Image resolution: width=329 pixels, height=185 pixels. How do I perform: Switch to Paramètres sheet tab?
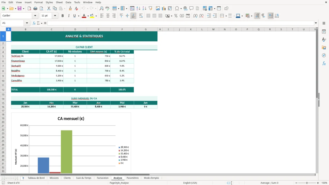pos(132,178)
